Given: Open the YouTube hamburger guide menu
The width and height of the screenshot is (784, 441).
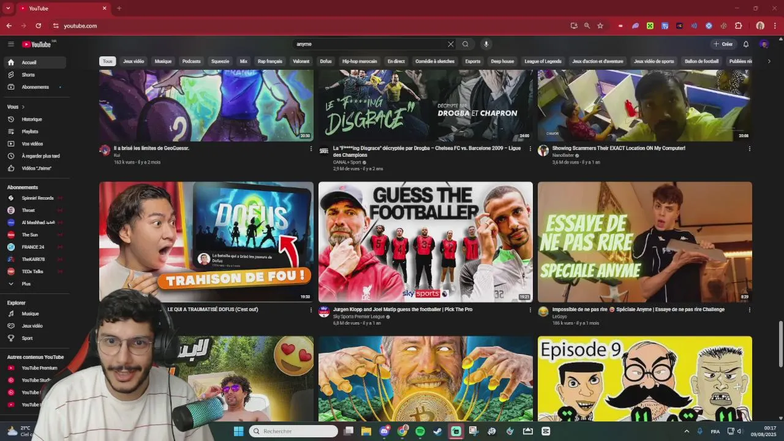Looking at the screenshot, I should (x=10, y=44).
